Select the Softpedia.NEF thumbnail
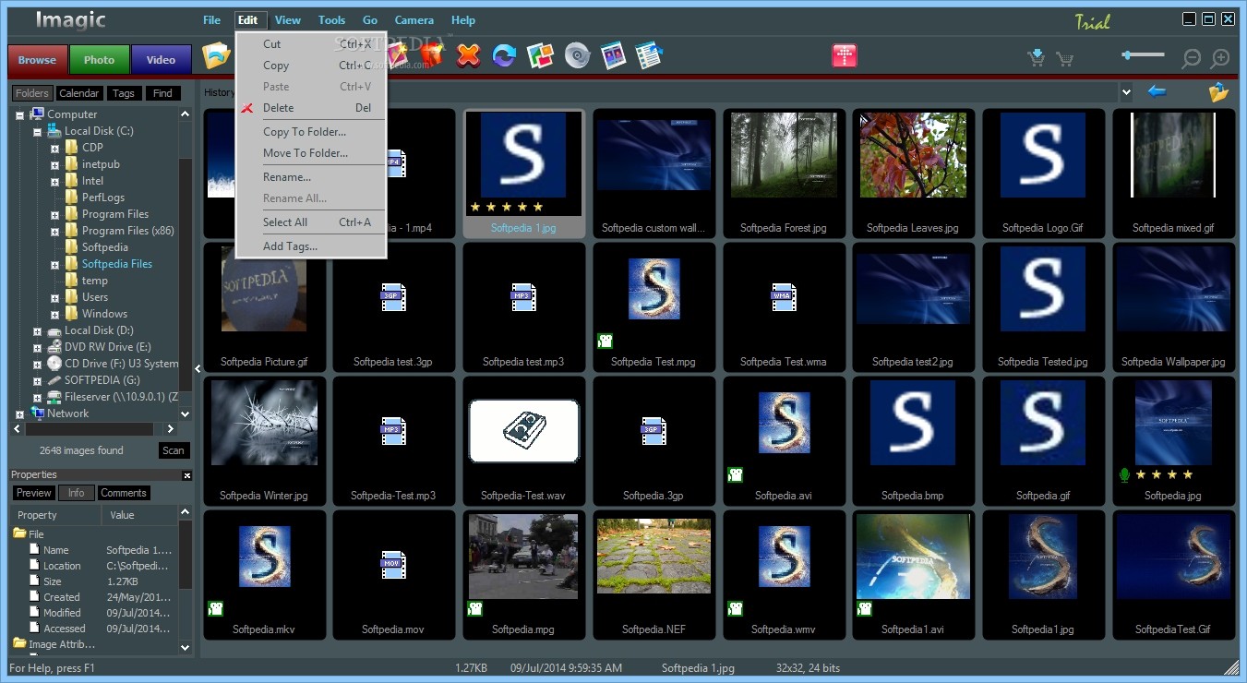 coord(653,575)
